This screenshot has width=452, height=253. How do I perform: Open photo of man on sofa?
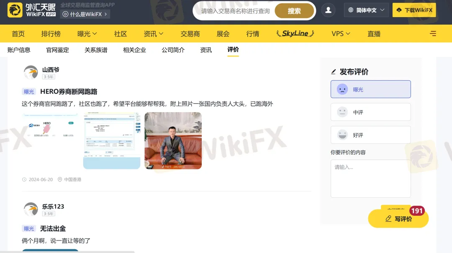click(173, 141)
